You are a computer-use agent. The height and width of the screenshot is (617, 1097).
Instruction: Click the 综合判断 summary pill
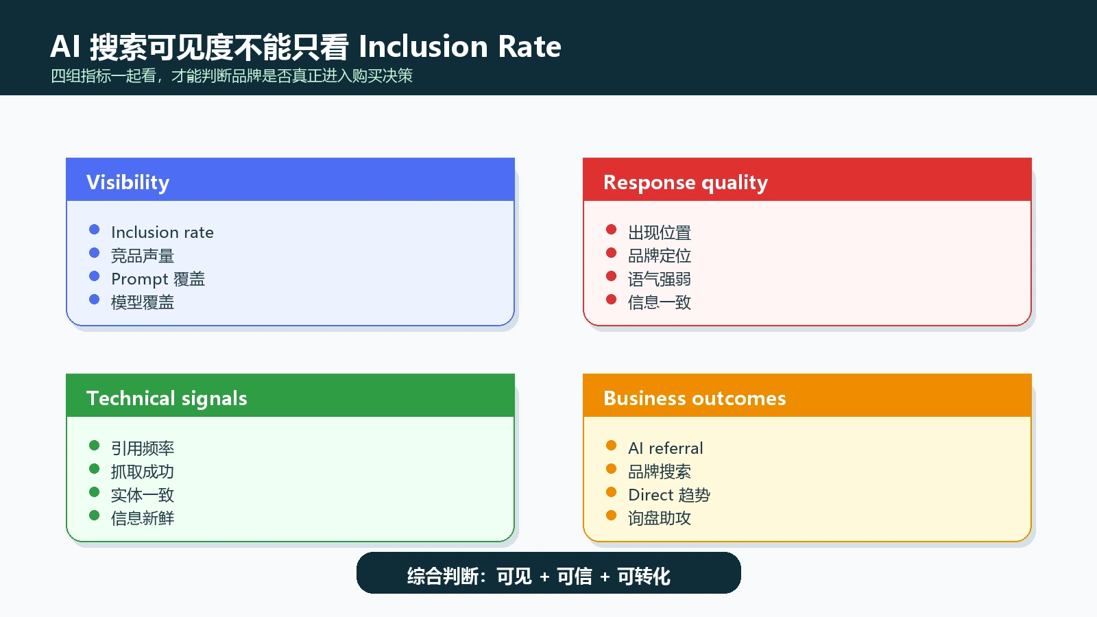pyautogui.click(x=548, y=573)
